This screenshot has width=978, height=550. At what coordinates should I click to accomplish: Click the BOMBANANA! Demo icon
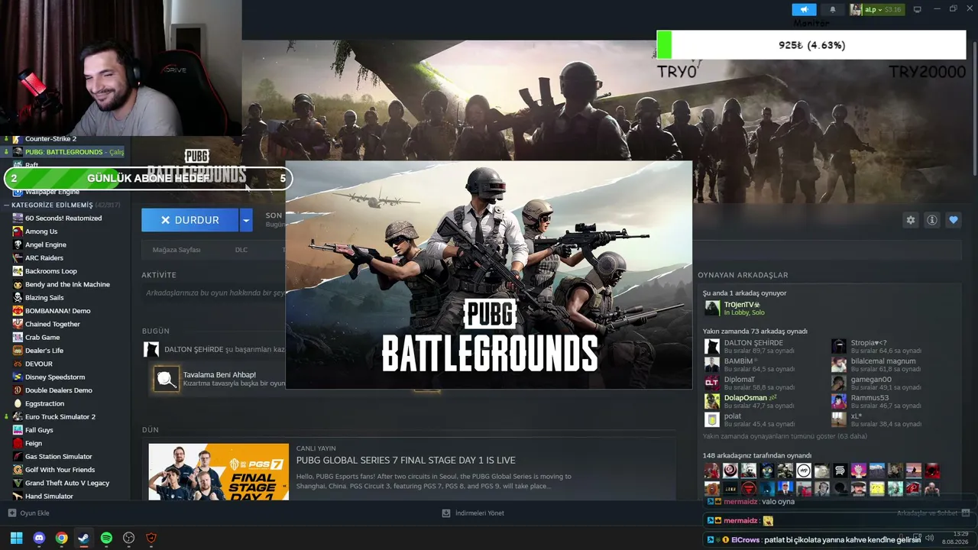tap(18, 311)
